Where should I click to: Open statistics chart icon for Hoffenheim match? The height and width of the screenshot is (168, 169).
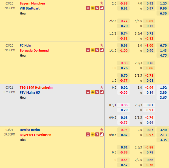pos(102,92)
